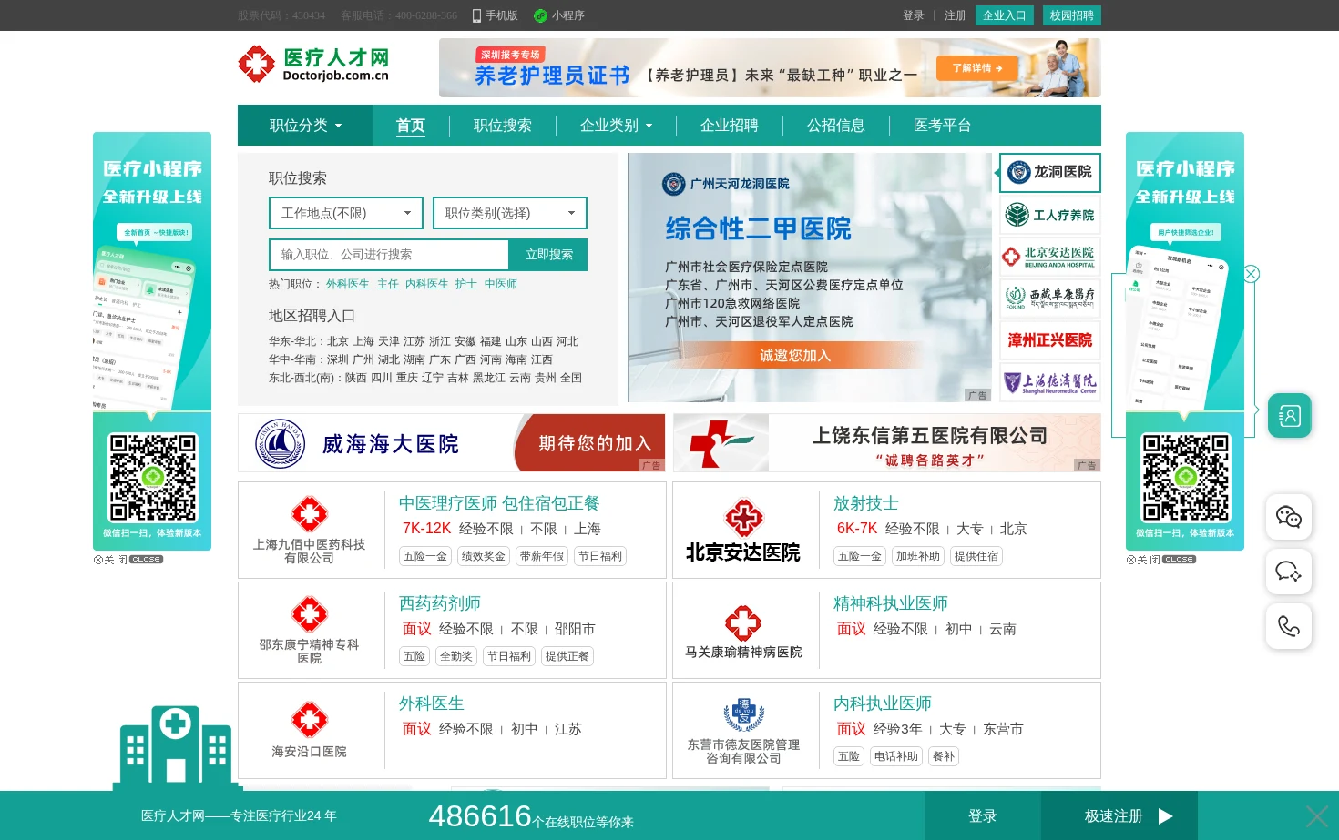The height and width of the screenshot is (840, 1339).
Task: Click 登录 link in the top bar
Action: click(x=914, y=15)
